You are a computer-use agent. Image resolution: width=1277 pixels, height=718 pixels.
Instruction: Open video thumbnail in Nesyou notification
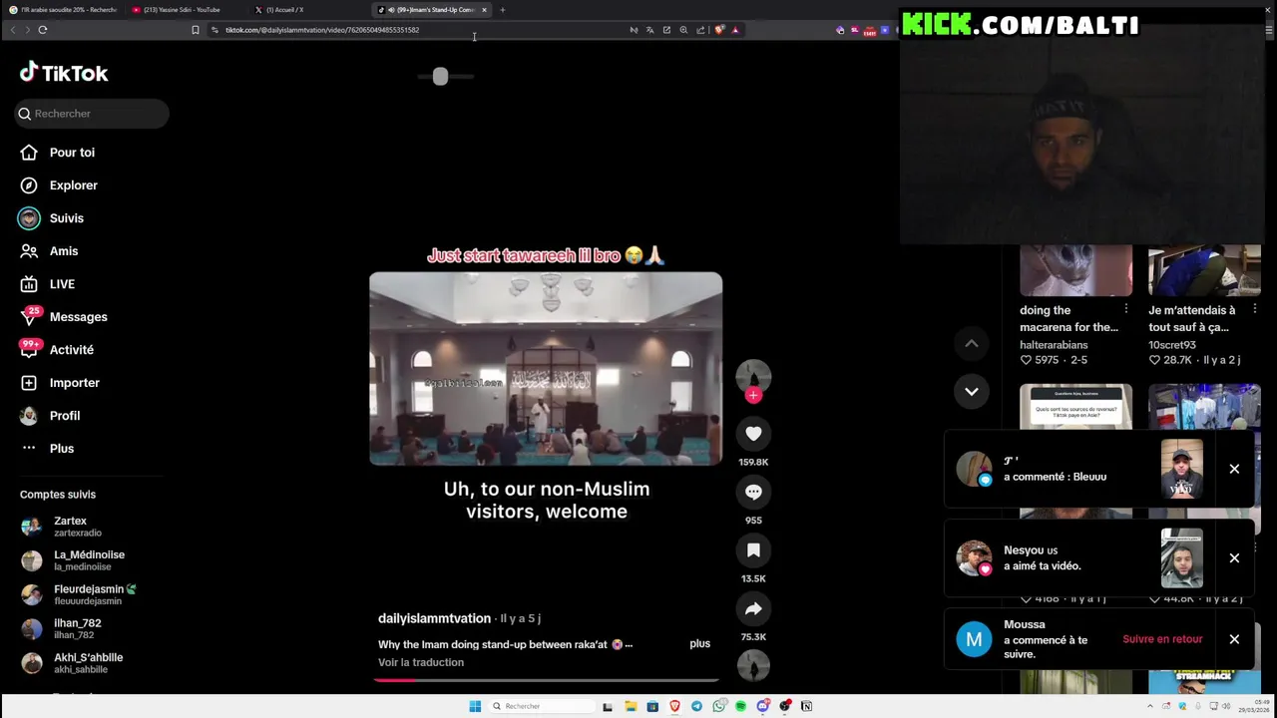click(1181, 558)
